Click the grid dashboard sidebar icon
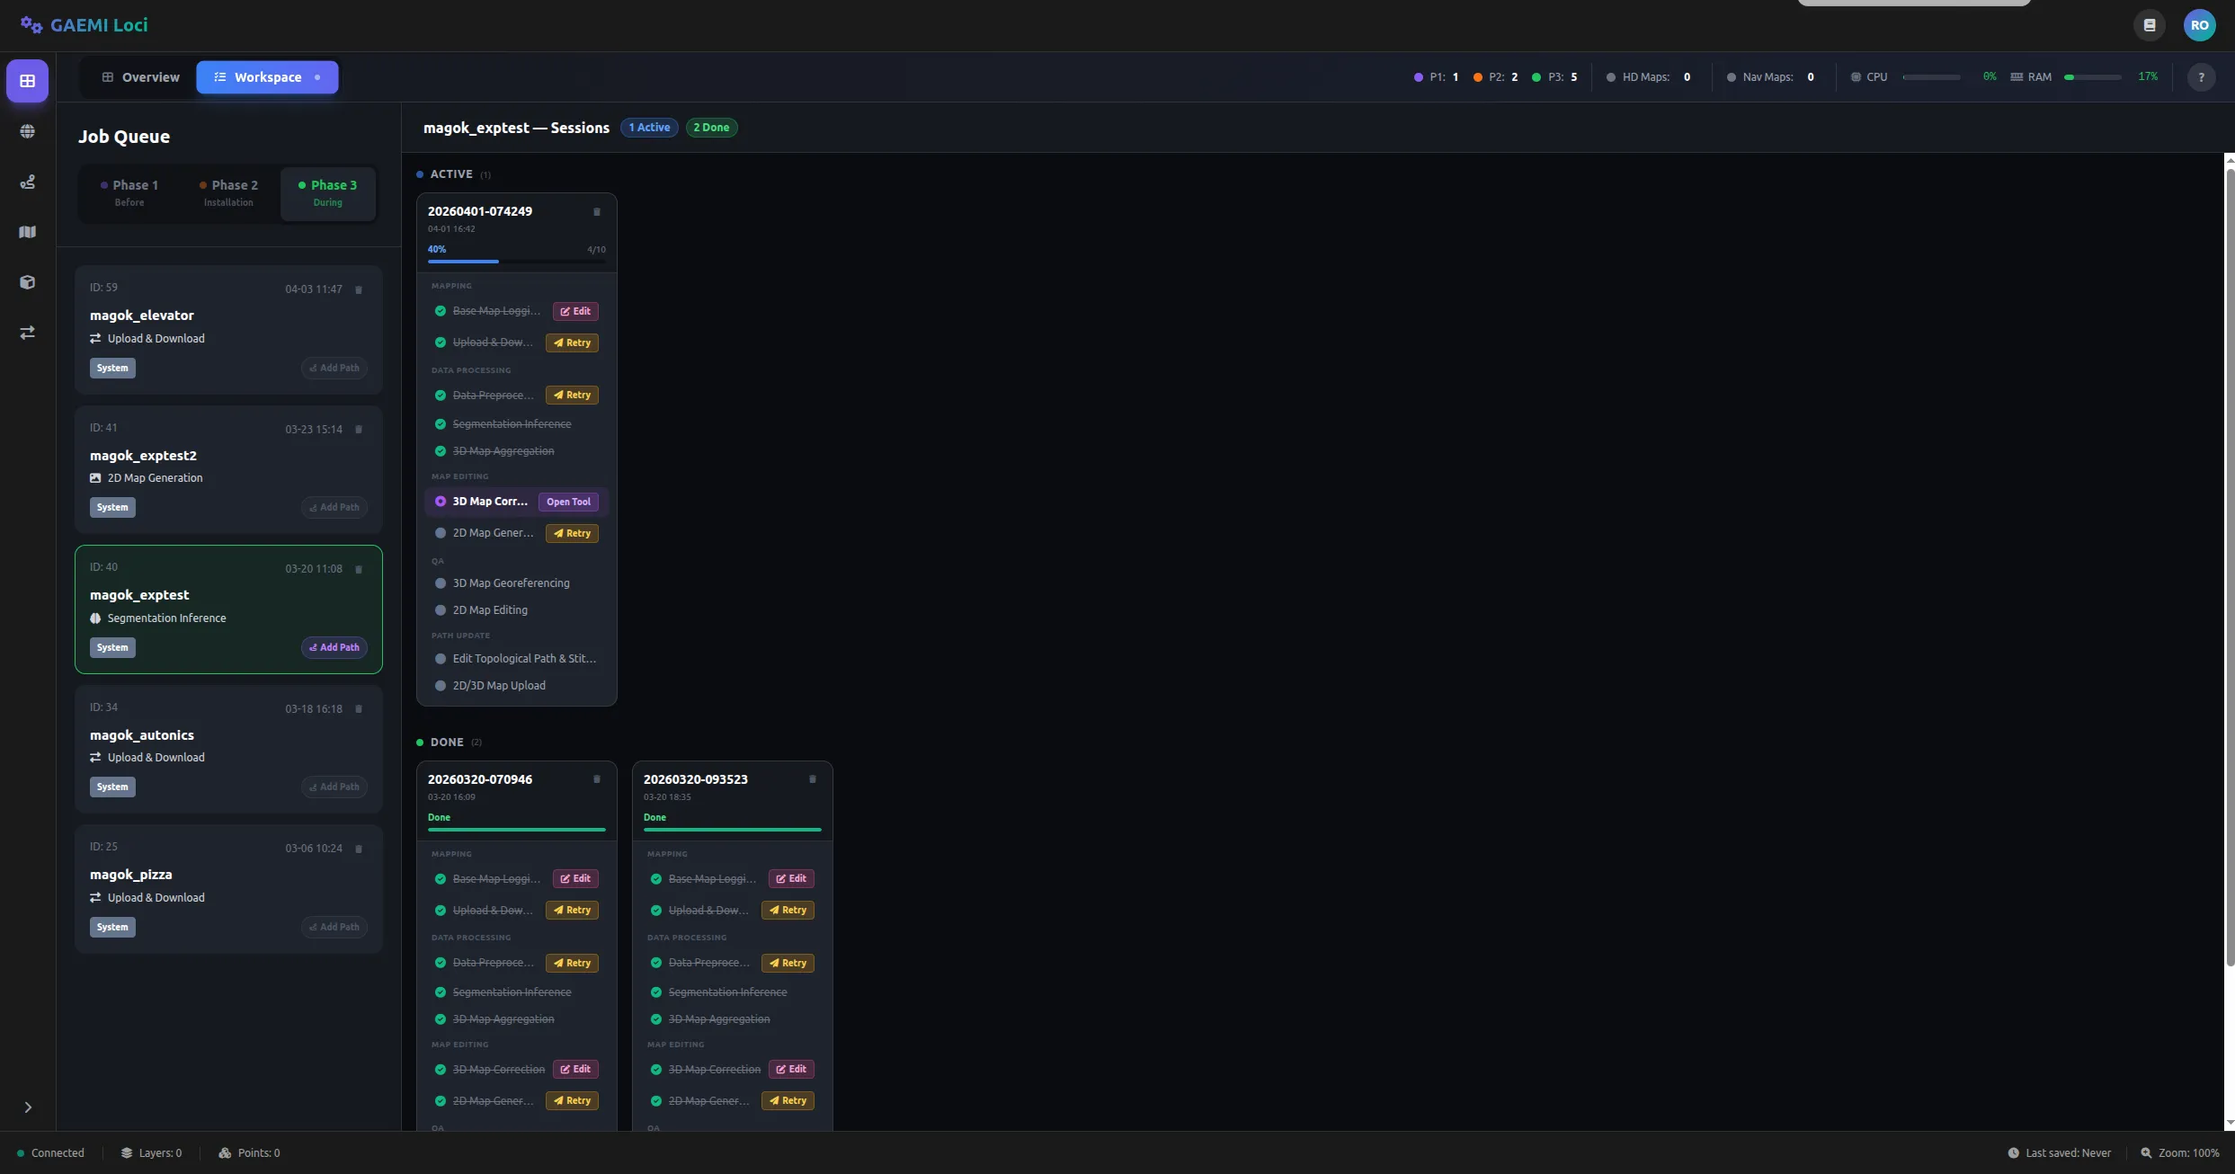Screen dimensions: 2235x1174 [x=27, y=81]
